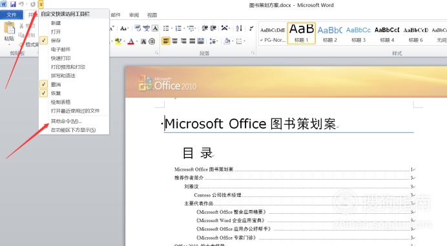Switch to the 视图 tab
Image resolution: width=447 pixels, height=246 pixels.
click(x=152, y=15)
